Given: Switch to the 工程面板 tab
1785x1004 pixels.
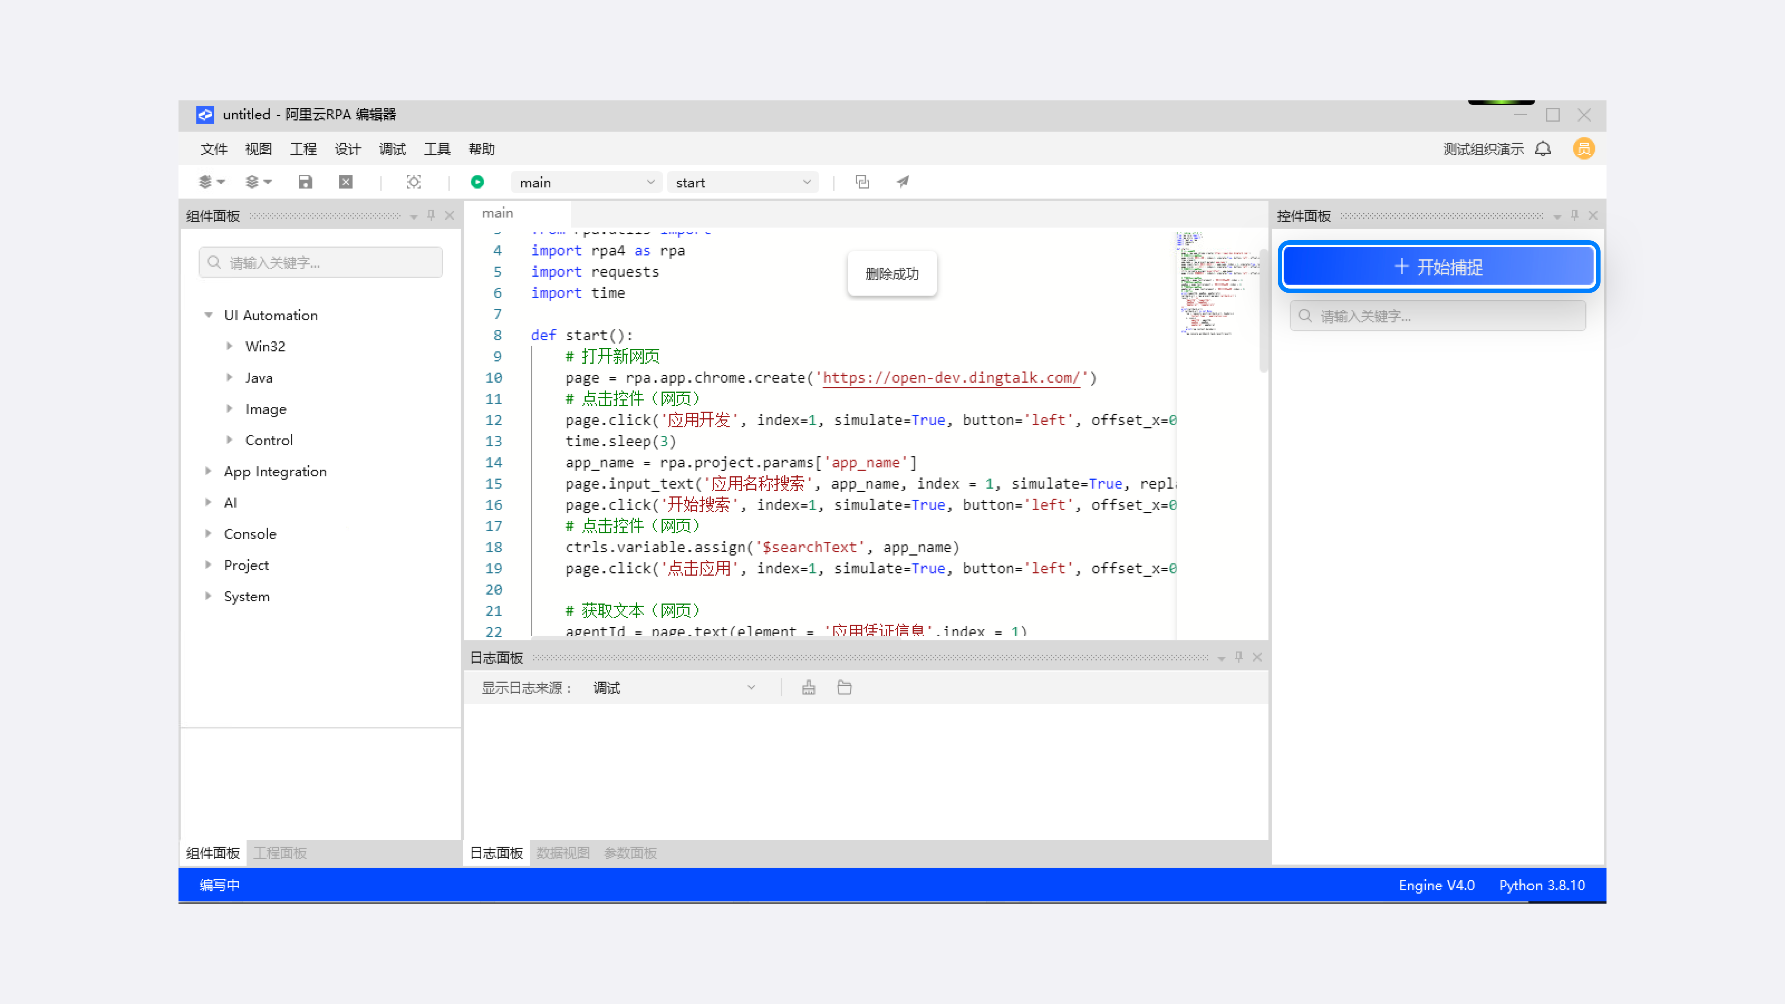Looking at the screenshot, I should (280, 853).
